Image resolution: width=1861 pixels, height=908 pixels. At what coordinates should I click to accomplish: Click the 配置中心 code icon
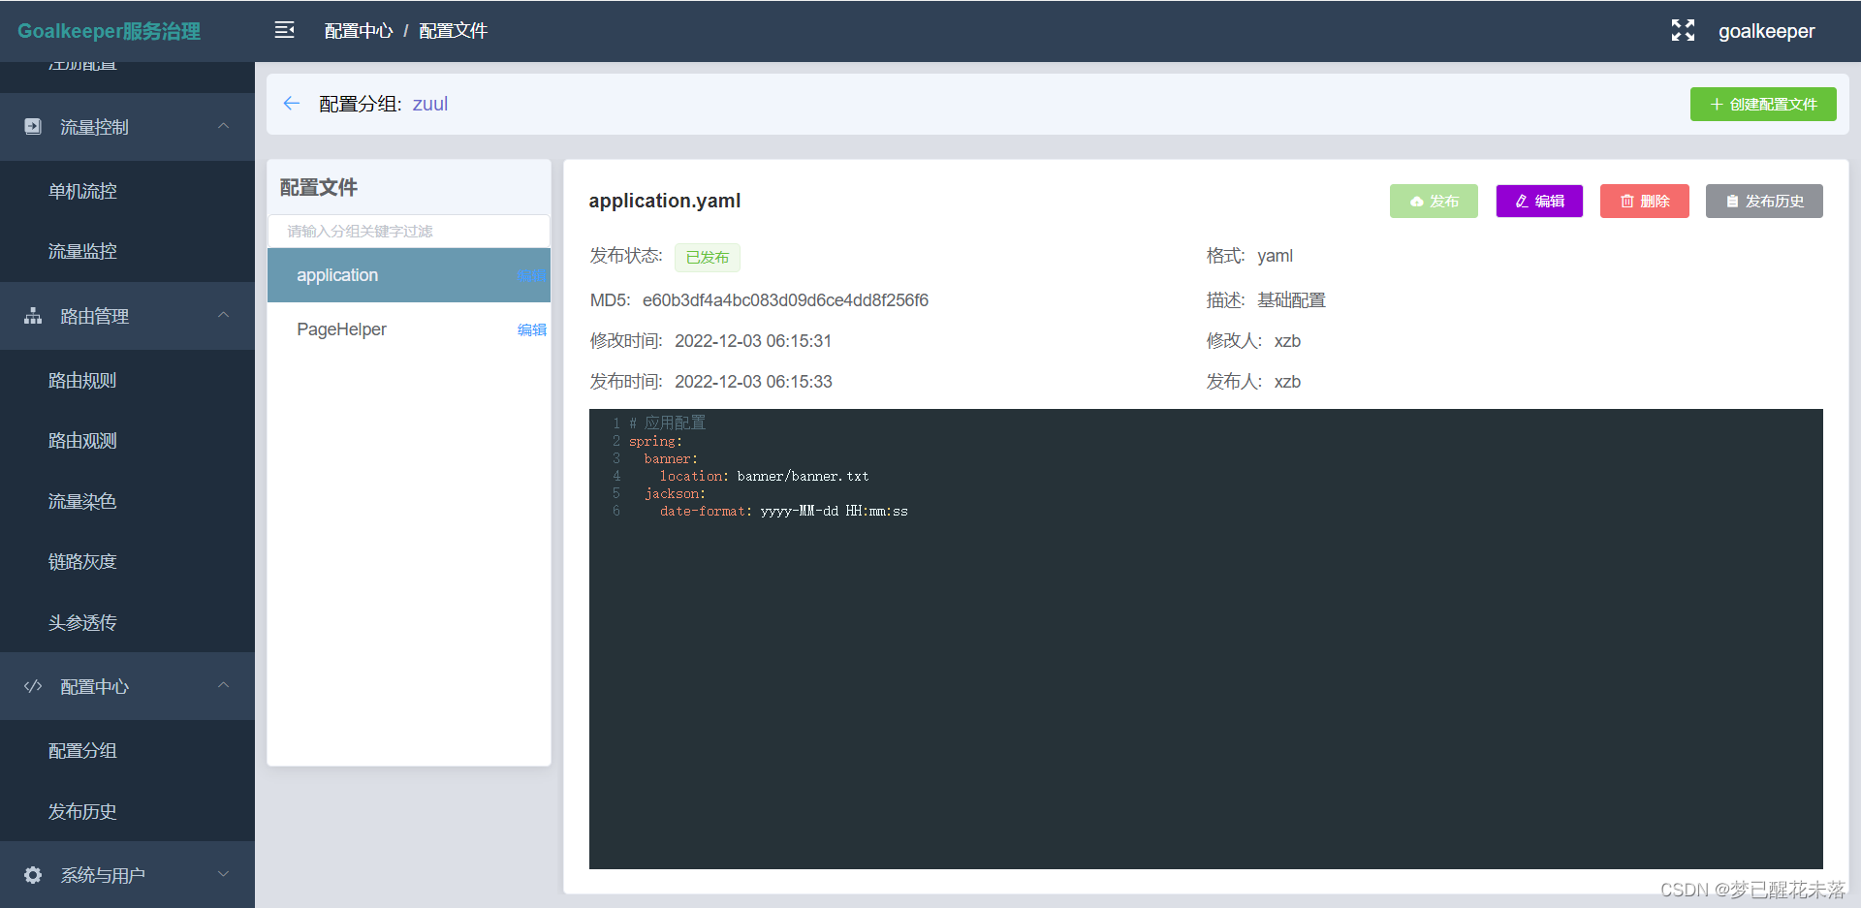(x=33, y=686)
